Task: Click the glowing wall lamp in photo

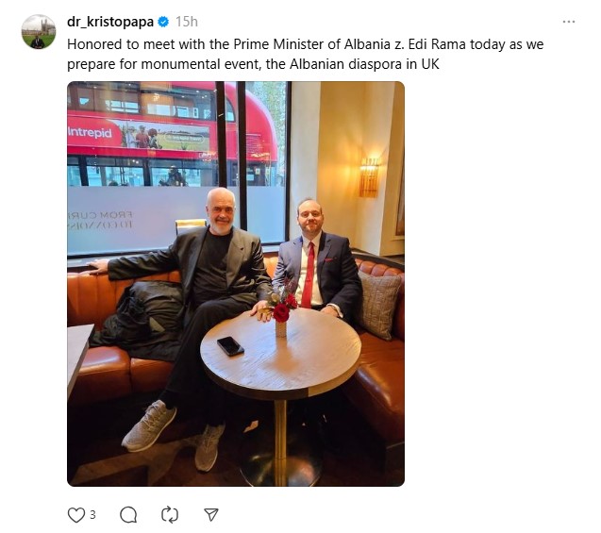Action: 370,177
